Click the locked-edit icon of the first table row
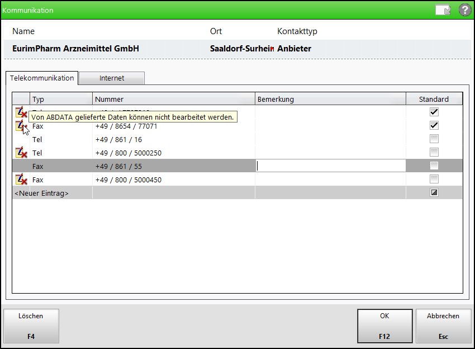Screen dimensions: 475x349 click(21, 112)
